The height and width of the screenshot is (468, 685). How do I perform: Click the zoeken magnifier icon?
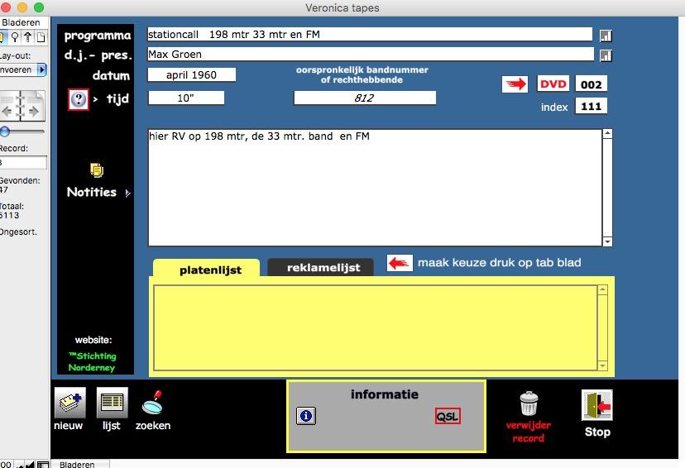(152, 404)
